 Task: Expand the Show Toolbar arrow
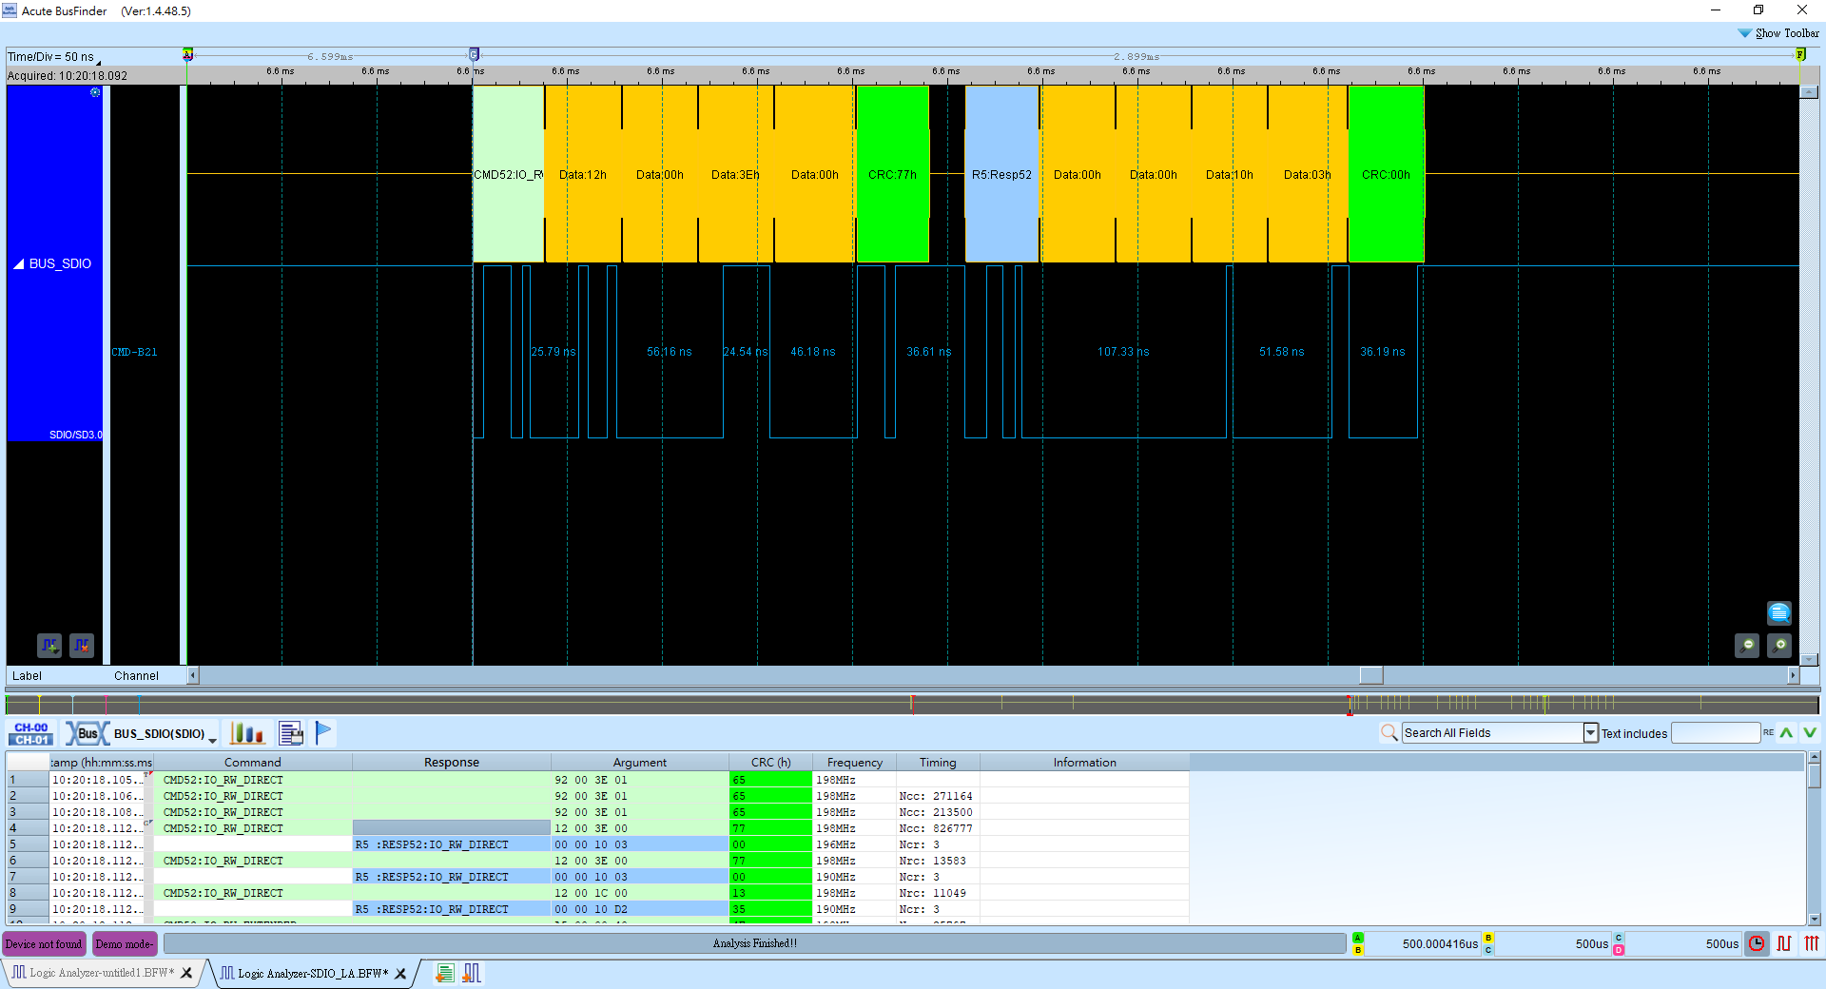tap(1744, 33)
